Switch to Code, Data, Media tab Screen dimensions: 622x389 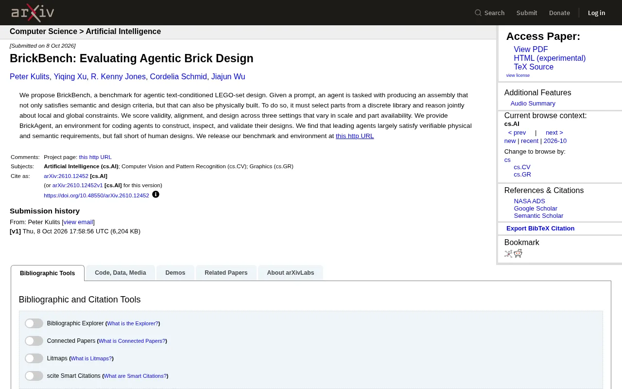coord(121,273)
